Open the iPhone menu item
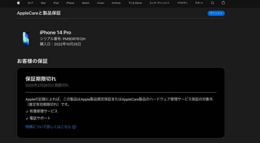260x143 pixels. pos(70,3)
